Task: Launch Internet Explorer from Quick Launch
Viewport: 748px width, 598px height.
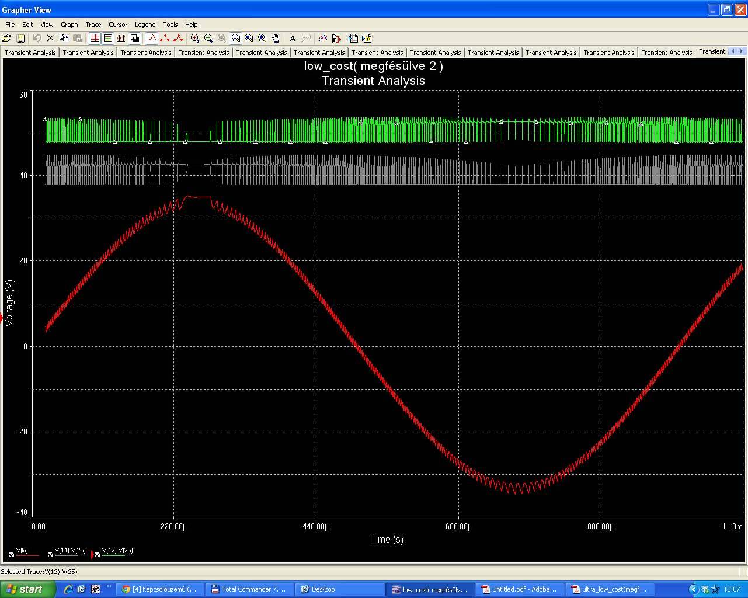Action: coord(68,589)
